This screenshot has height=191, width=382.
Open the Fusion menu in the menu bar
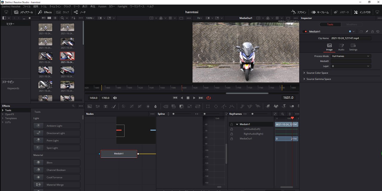[x=102, y=6]
